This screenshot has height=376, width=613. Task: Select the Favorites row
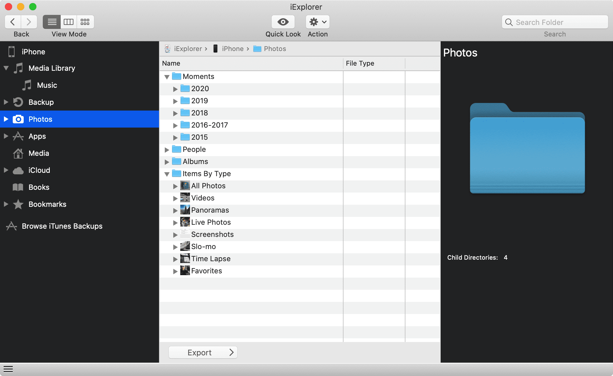coord(300,271)
